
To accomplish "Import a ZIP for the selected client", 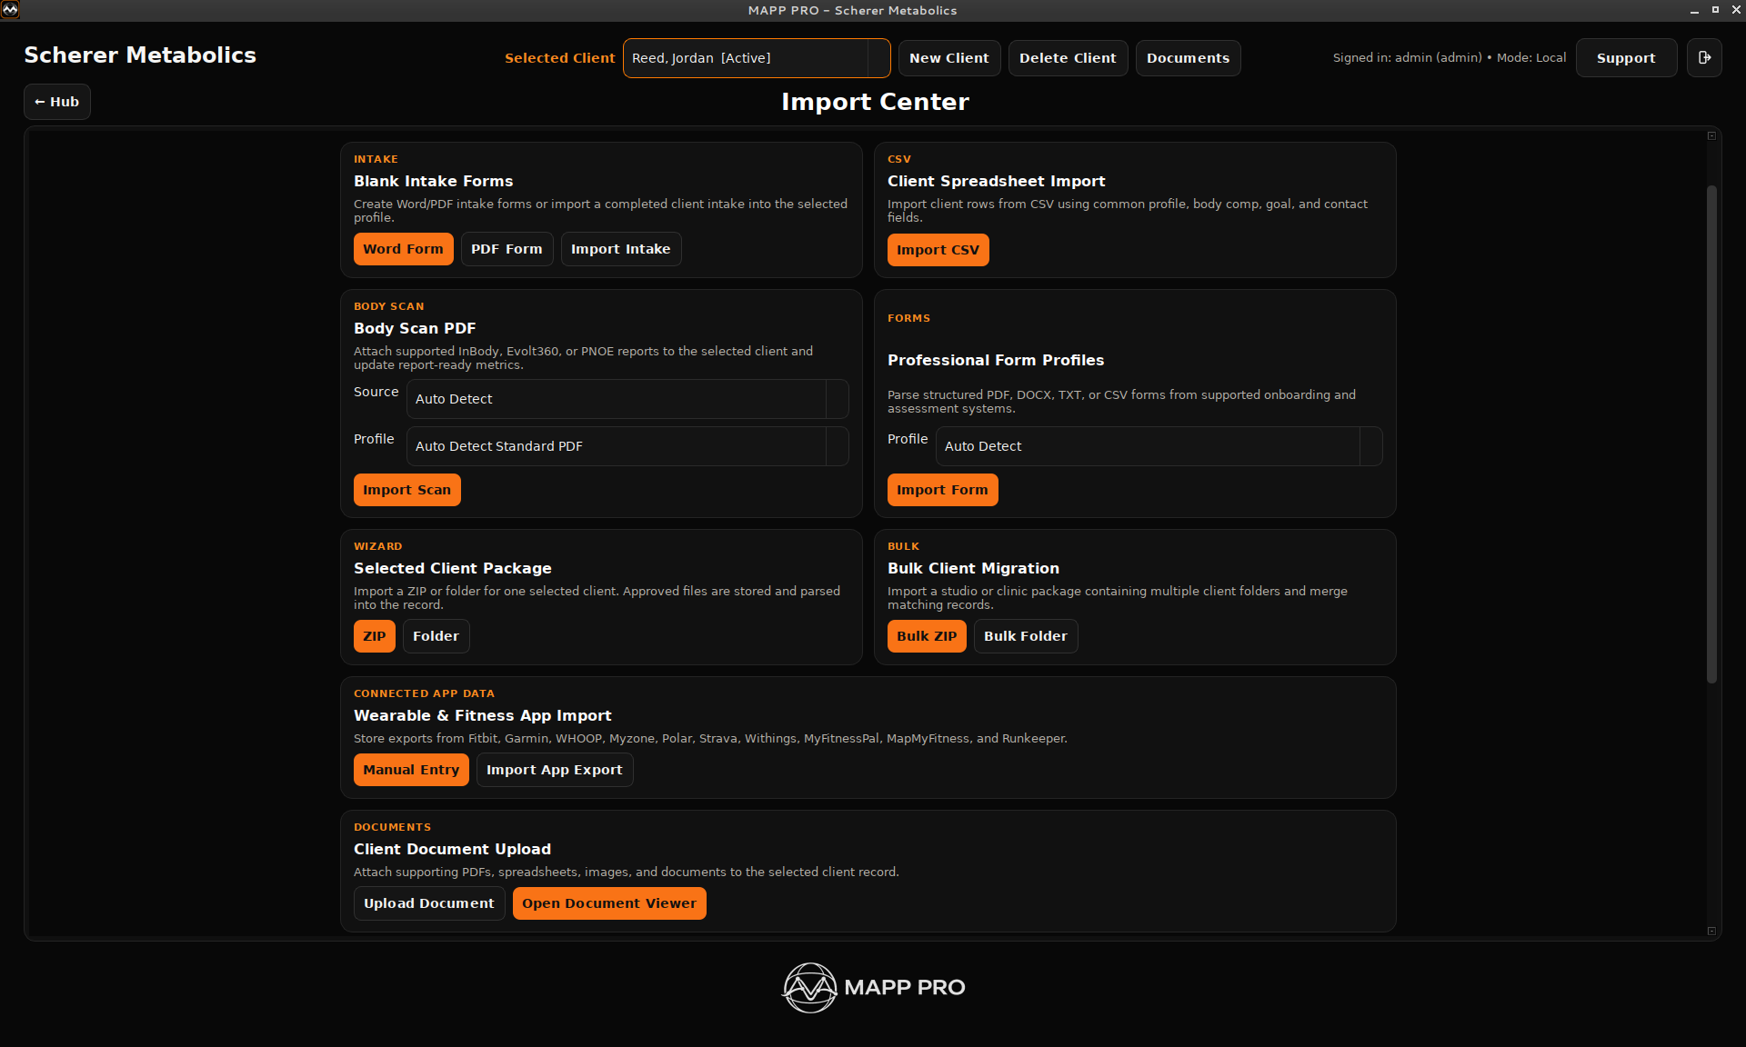I will point(374,636).
